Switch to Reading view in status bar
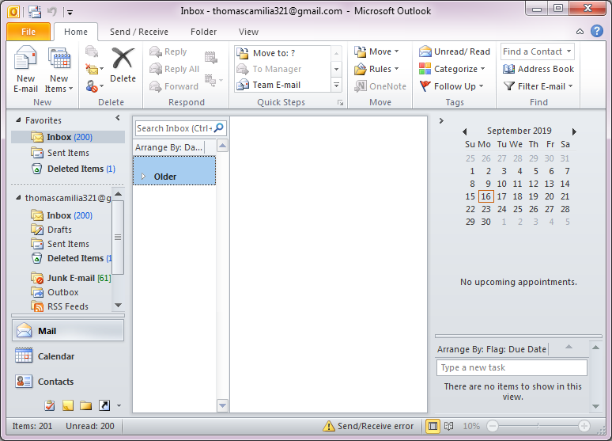612x441 pixels. (x=449, y=426)
